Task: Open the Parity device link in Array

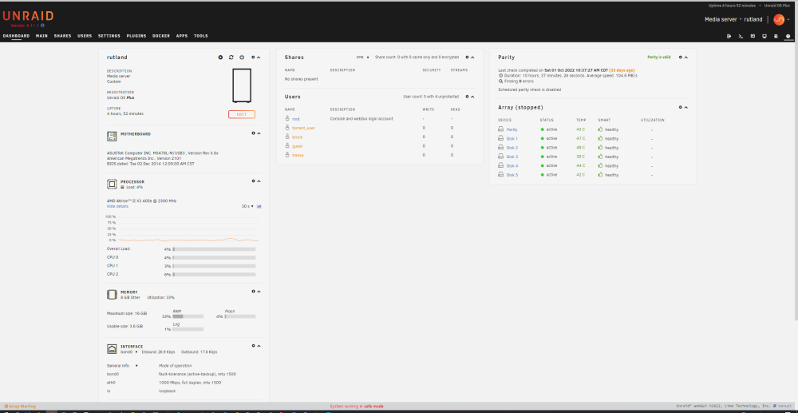Action: tap(512, 129)
